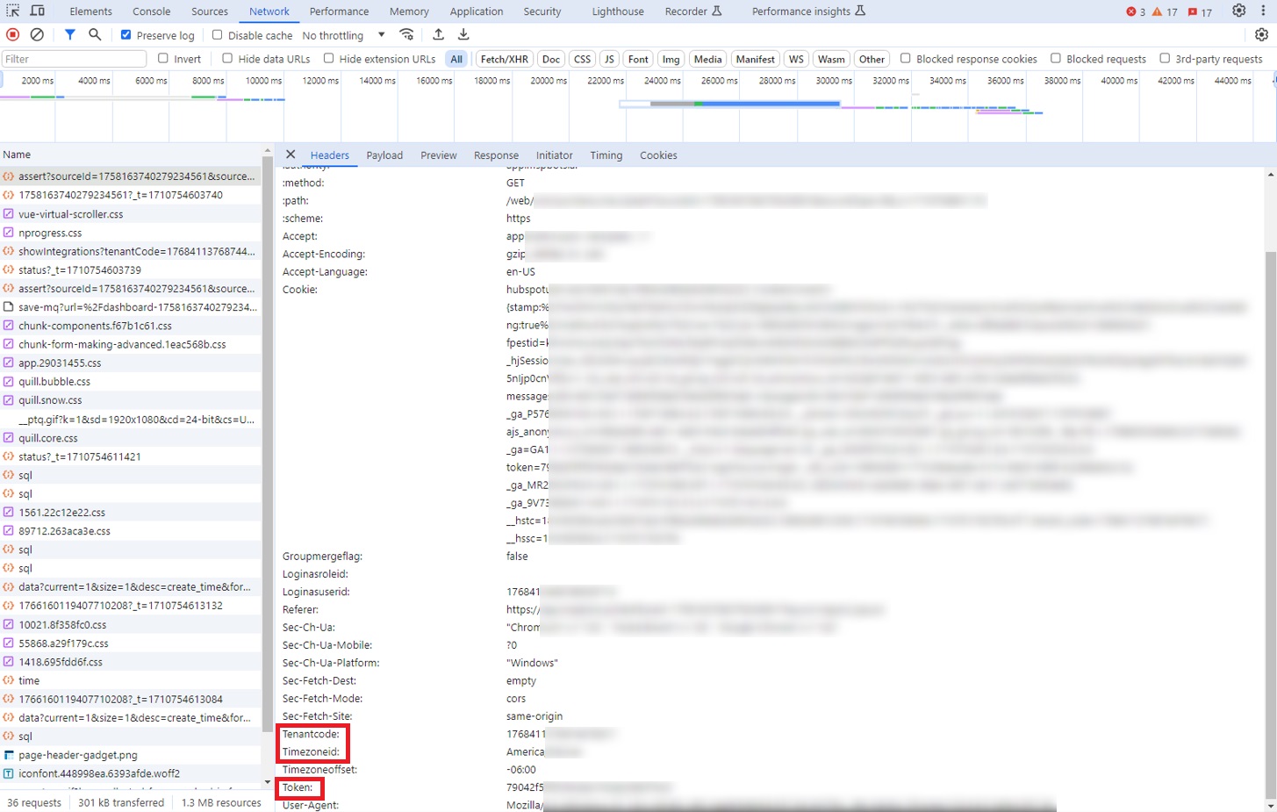Filter requests by Fetch/XHR

[504, 59]
